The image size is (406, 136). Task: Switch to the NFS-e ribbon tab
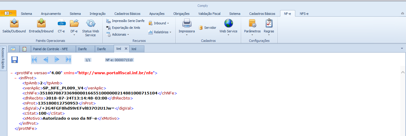pyautogui.click(x=304, y=14)
